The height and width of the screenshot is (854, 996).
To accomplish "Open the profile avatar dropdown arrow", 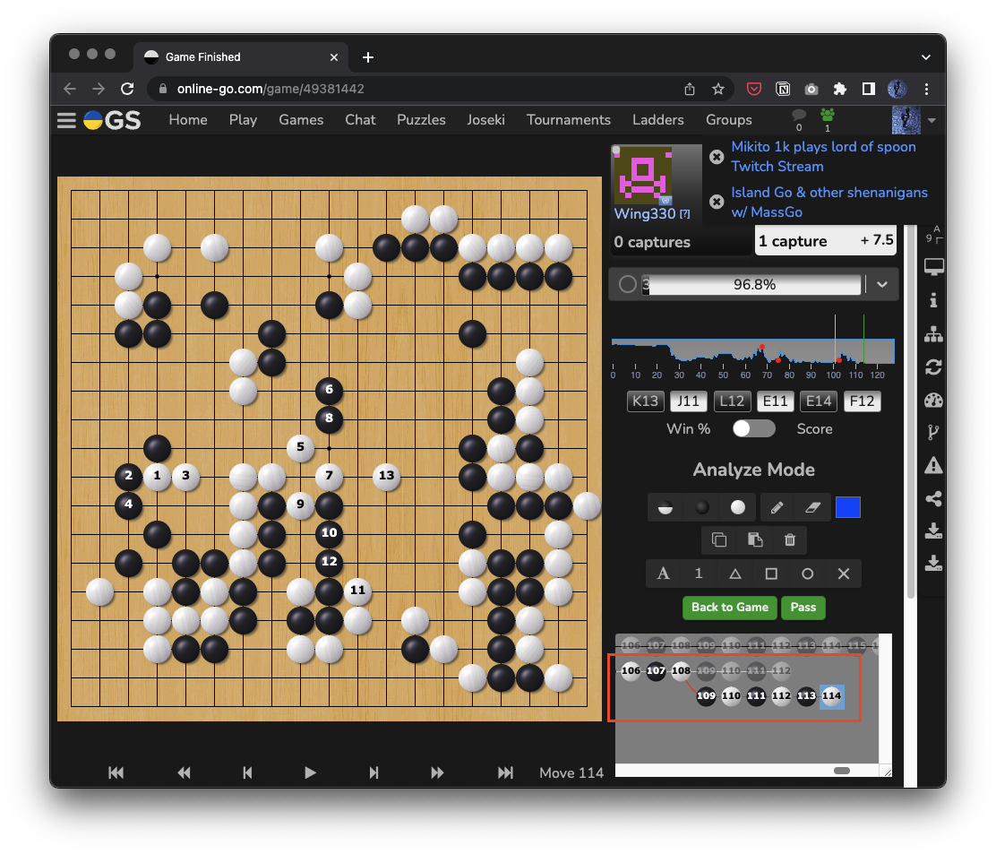I will tap(932, 120).
